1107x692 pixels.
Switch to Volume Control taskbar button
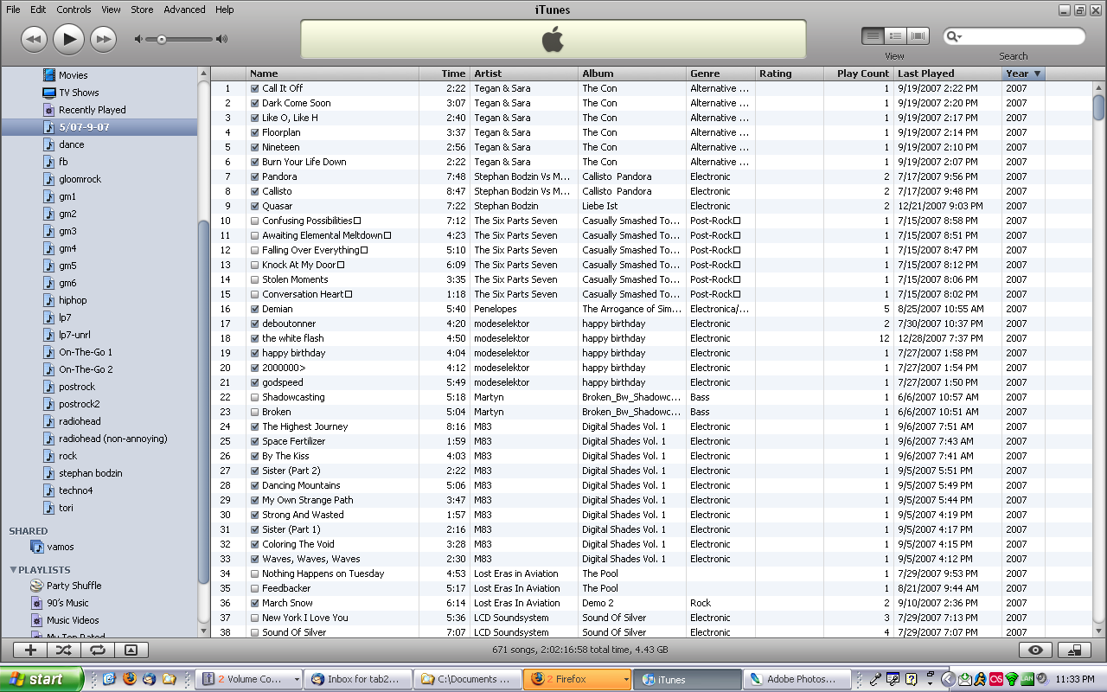pos(250,679)
